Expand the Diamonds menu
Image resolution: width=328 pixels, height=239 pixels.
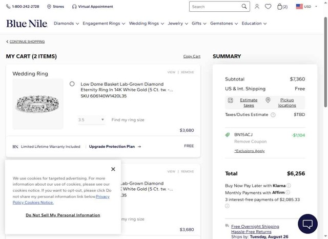(x=66, y=24)
